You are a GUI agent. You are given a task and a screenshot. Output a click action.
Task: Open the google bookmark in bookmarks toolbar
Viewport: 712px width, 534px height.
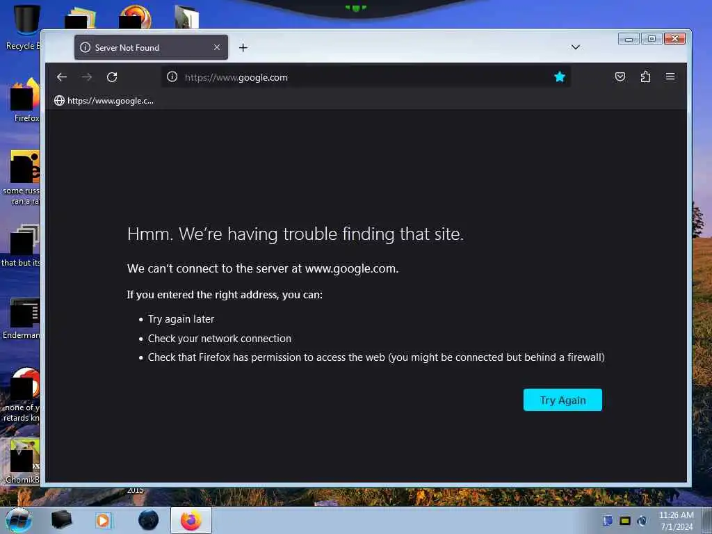(104, 101)
